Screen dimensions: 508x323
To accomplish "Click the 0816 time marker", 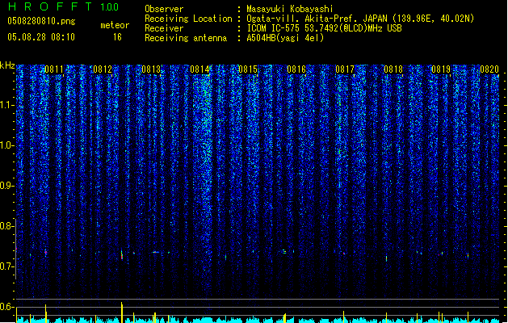I will tap(296, 69).
